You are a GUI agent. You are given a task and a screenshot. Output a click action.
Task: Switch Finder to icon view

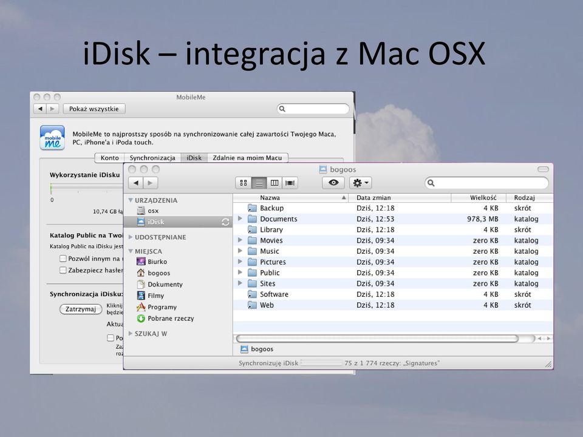pyautogui.click(x=244, y=183)
